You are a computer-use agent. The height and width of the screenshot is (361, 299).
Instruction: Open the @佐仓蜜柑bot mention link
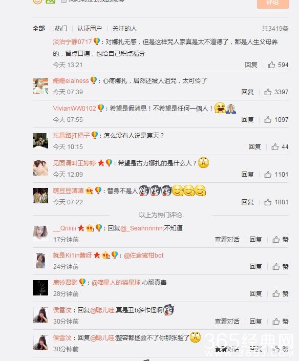coord(144,256)
